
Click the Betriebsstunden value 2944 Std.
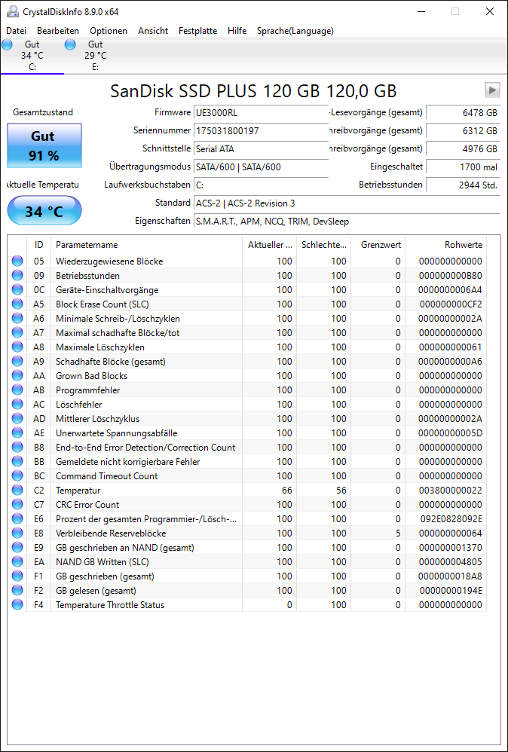463,185
